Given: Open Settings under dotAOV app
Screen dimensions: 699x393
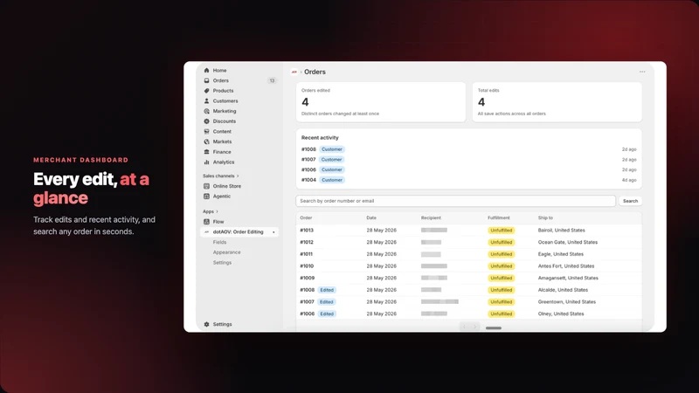Looking at the screenshot, I should [222, 263].
